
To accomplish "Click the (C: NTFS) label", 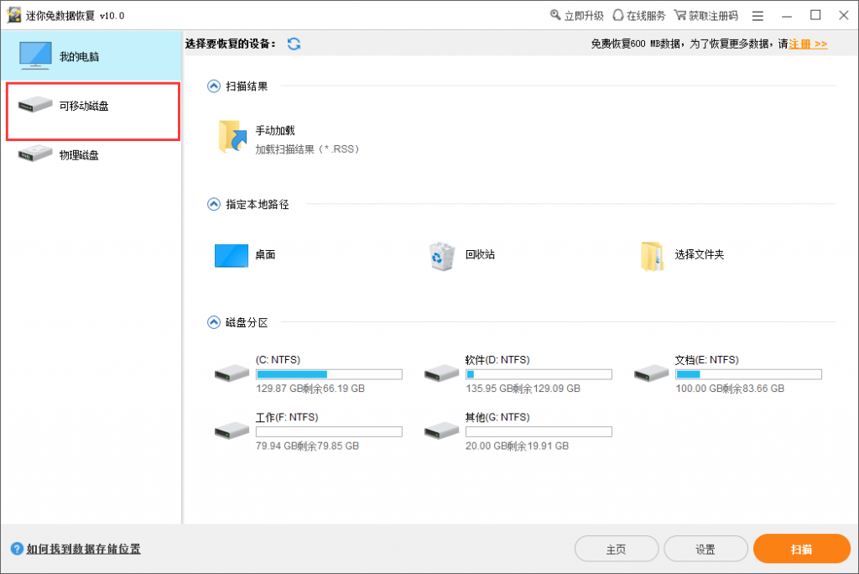I will pos(278,360).
